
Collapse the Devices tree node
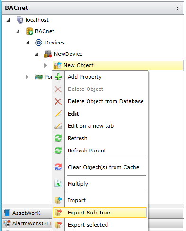[x=27, y=43]
